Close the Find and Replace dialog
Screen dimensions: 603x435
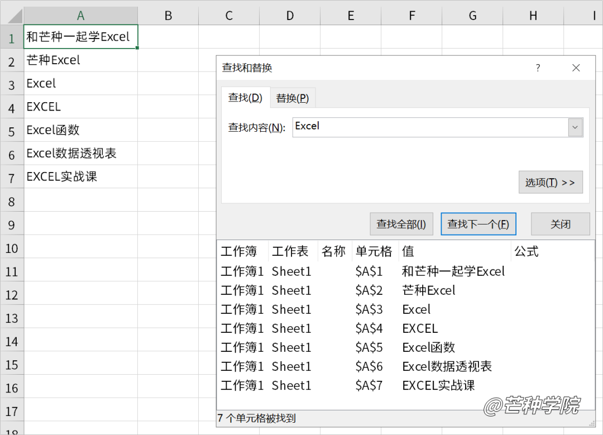(576, 68)
